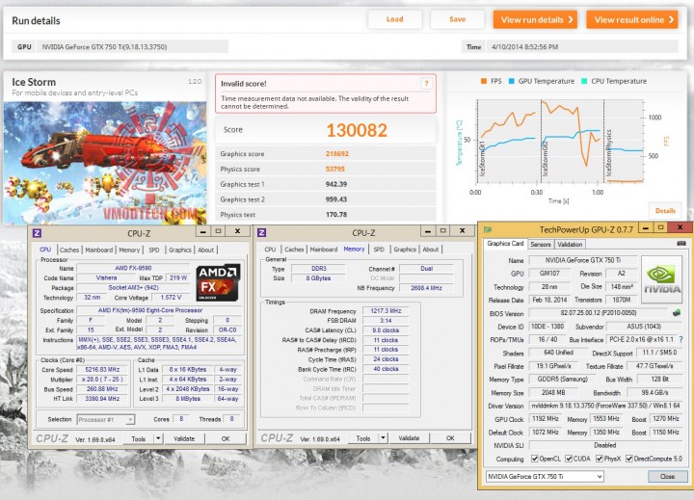Close the Memory CPU-Z window
Image resolution: width=694 pixels, height=500 pixels.
click(x=462, y=231)
